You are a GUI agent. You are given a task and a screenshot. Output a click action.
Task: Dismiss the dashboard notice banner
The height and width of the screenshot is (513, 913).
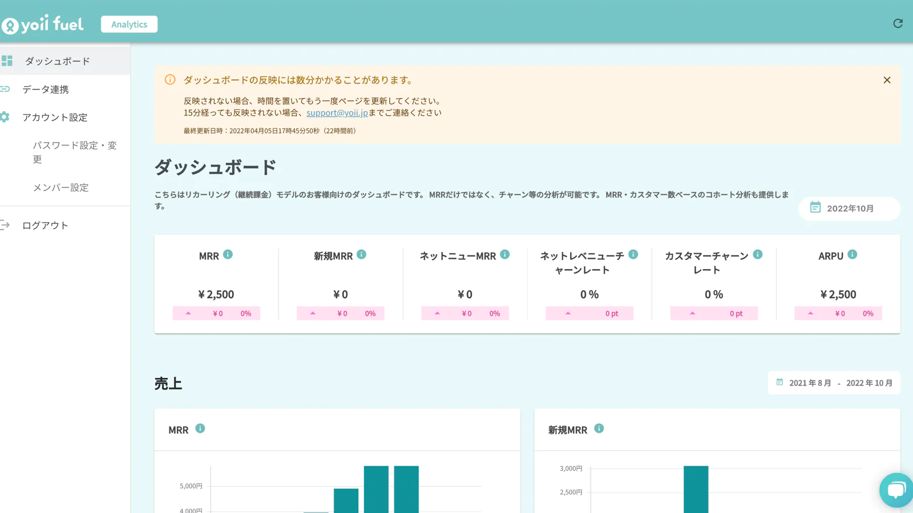point(887,80)
